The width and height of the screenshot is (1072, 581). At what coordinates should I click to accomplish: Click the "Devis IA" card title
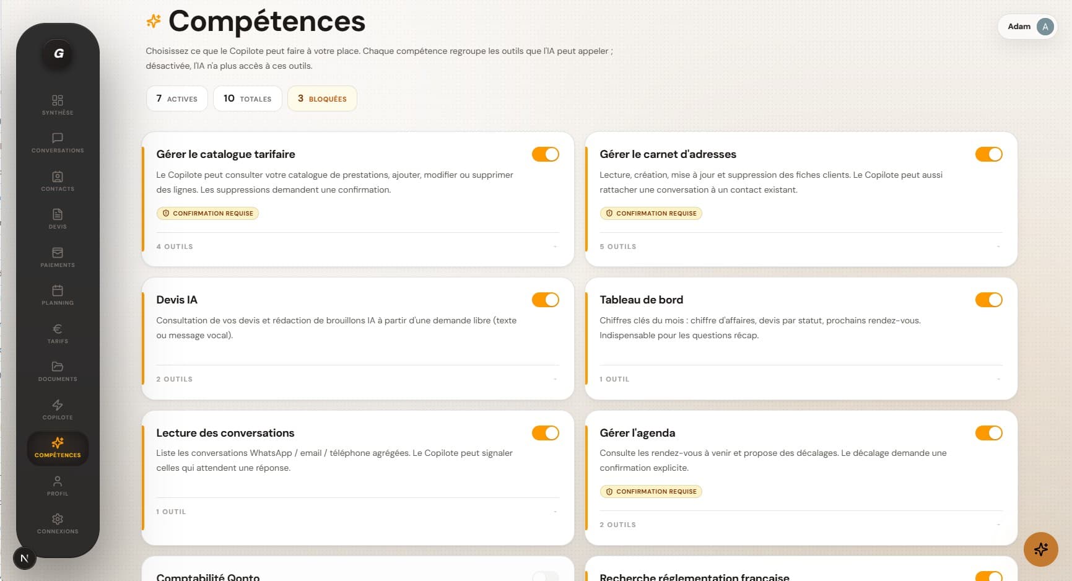(177, 300)
